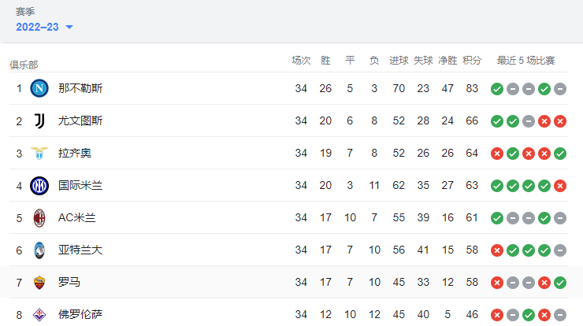583x326 pixels.
Task: Click the Lazio eagle crest icon
Action: [39, 153]
